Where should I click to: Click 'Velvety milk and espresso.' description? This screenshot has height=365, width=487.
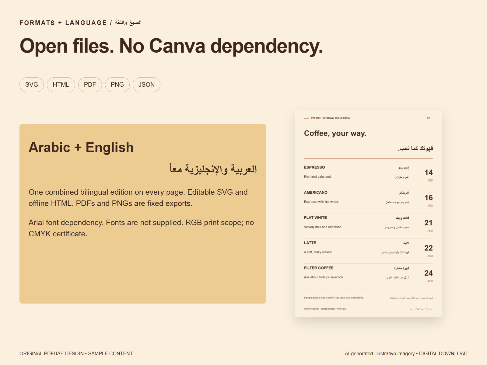pos(323,227)
